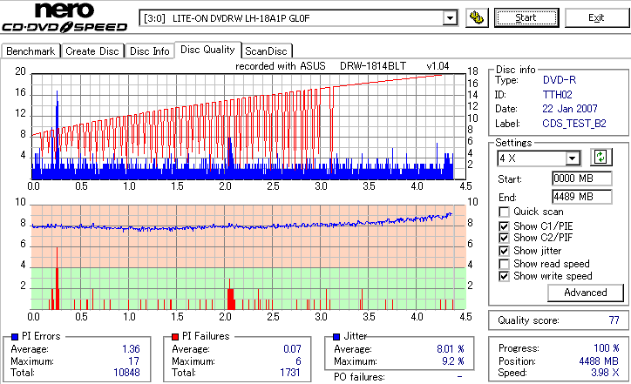Click blue PI Errors legend square
This screenshot has height=384, width=631.
point(15,337)
